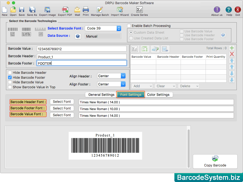Expand the Align Header dropdown
The width and height of the screenshot is (243, 182).
(111, 76)
